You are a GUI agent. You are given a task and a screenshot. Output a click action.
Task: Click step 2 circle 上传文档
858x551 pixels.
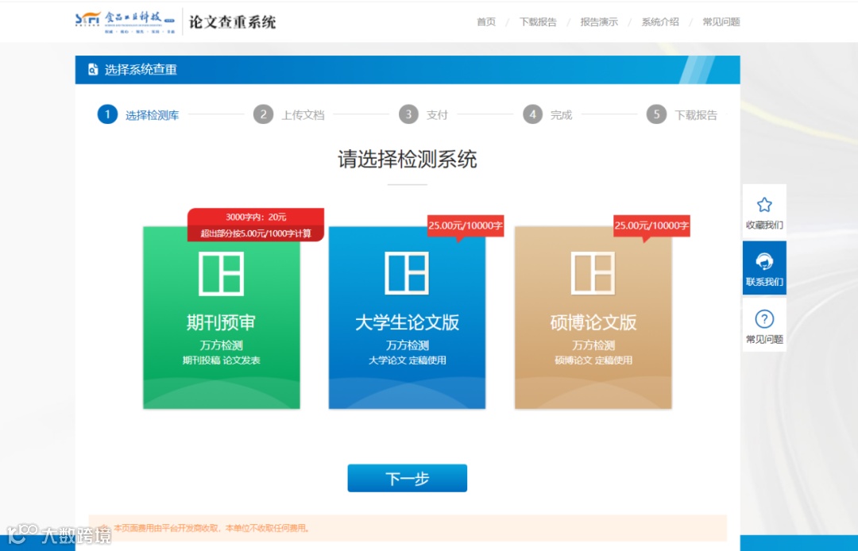[263, 114]
